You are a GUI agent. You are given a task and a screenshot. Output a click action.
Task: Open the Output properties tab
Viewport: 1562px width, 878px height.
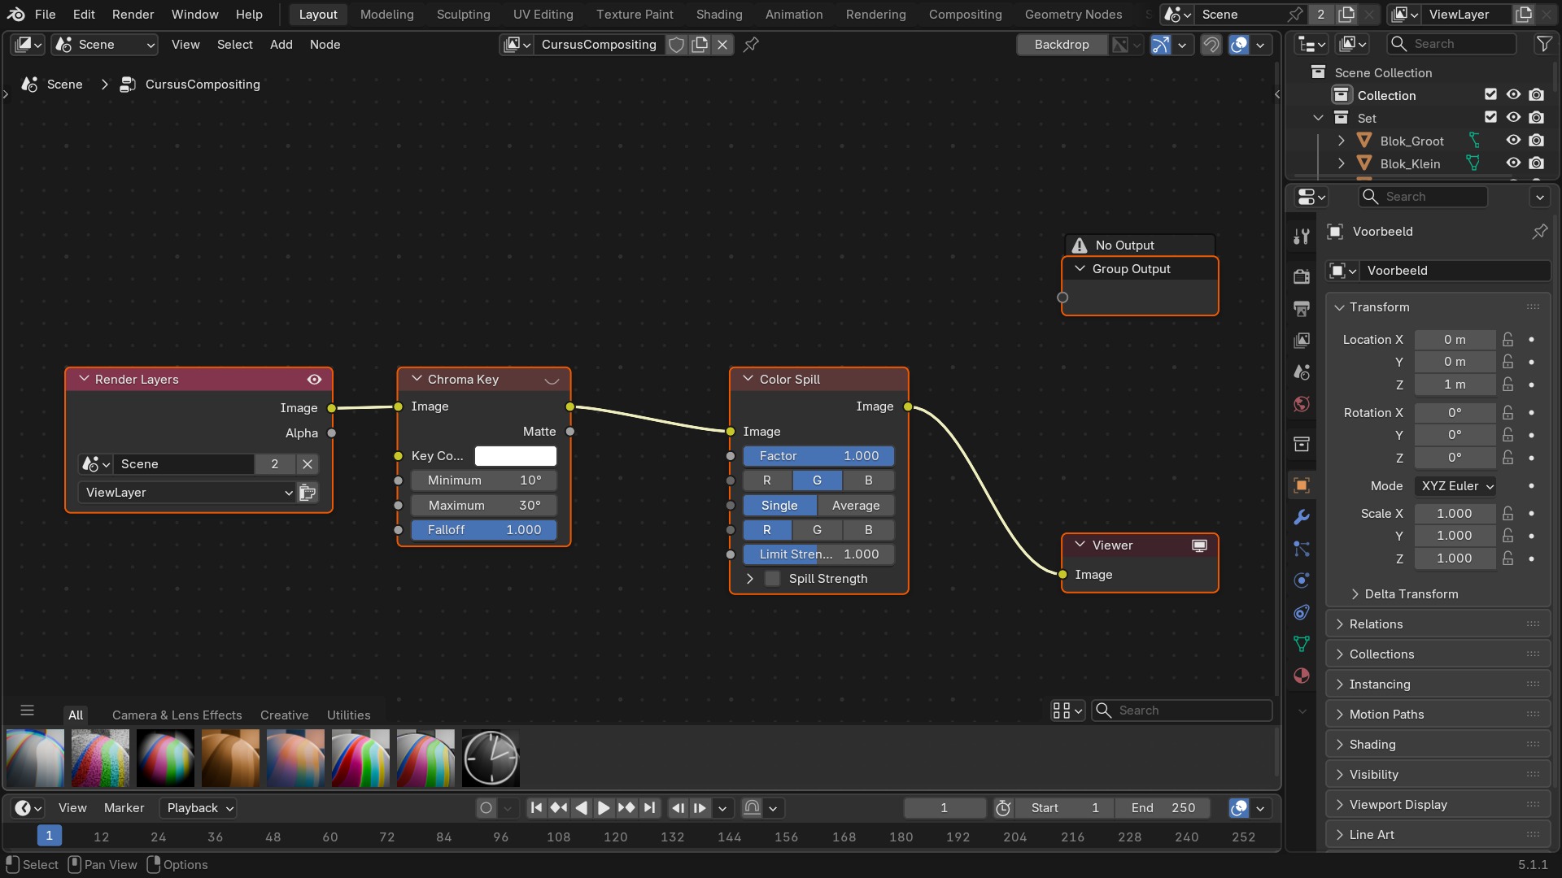click(1302, 308)
